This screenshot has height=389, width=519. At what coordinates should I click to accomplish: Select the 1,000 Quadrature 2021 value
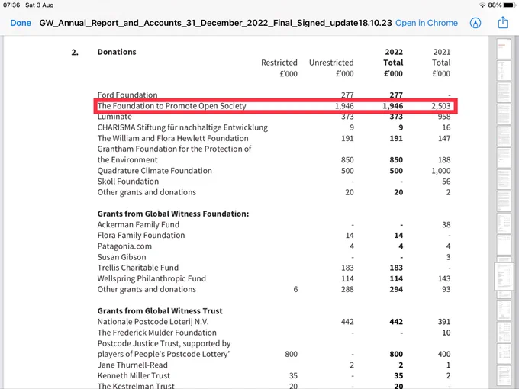441,171
